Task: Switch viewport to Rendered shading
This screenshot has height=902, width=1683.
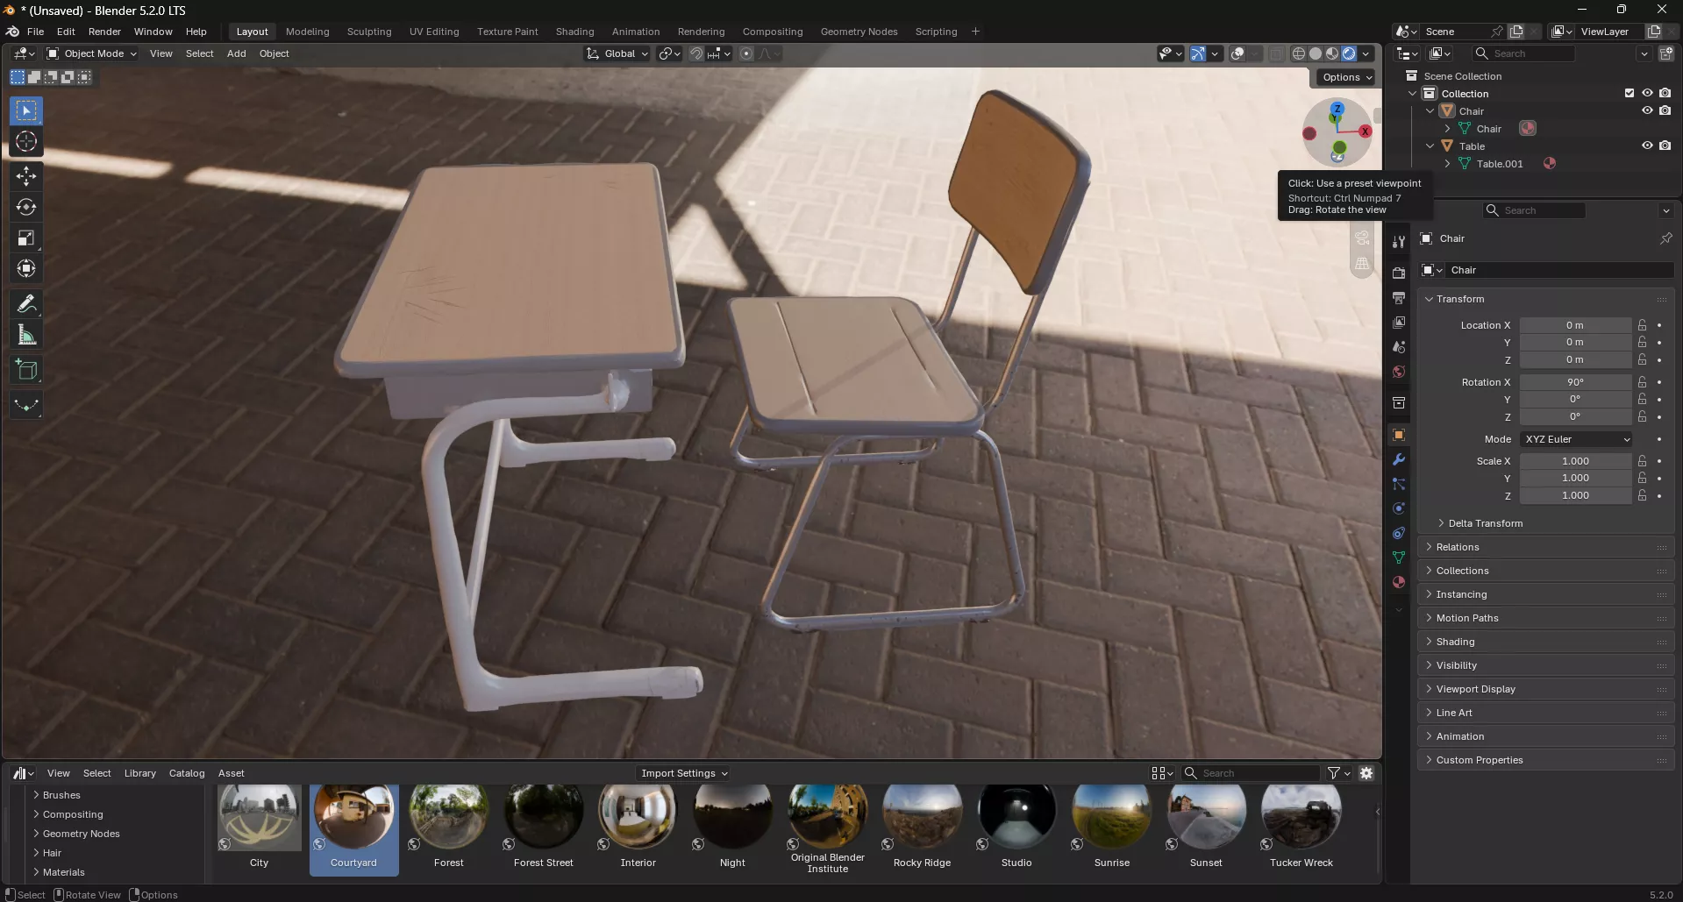Action: pyautogui.click(x=1349, y=53)
